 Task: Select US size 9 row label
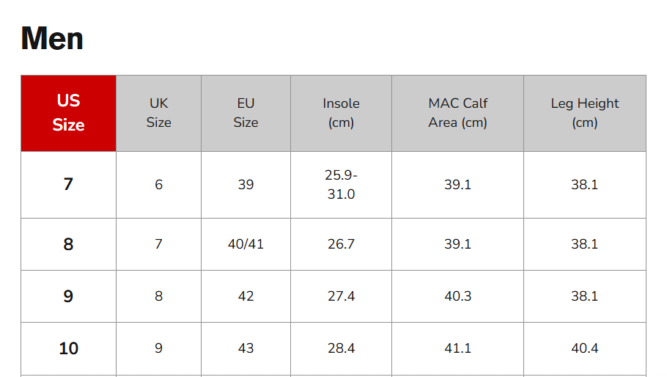(x=68, y=296)
